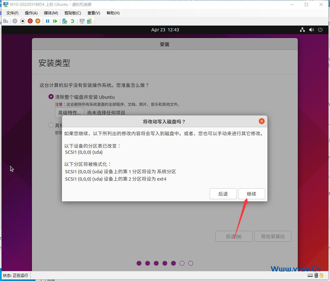The height and width of the screenshot is (281, 330).
Task: Click the black Stop VM icon
Action: tap(22, 21)
